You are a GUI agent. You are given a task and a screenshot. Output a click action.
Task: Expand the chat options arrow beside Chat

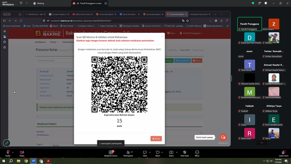[150, 152]
